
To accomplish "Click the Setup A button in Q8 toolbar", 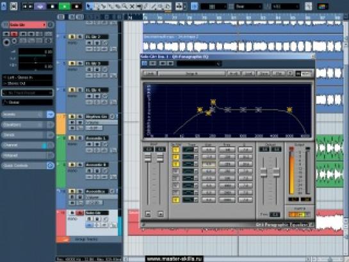I will click(x=192, y=74).
